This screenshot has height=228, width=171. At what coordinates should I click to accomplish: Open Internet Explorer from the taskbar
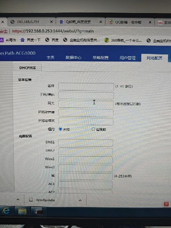[x=6, y=211]
